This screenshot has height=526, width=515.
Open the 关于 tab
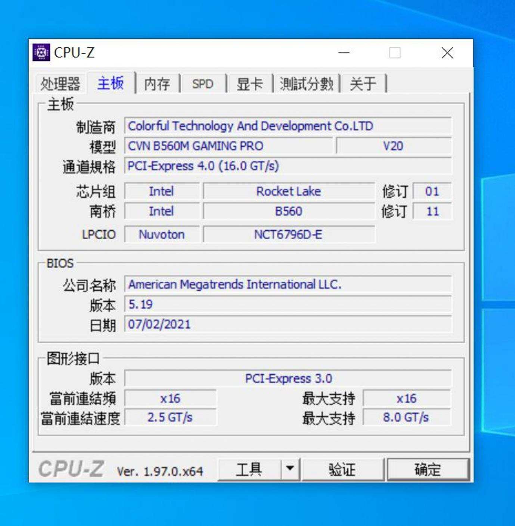[363, 84]
